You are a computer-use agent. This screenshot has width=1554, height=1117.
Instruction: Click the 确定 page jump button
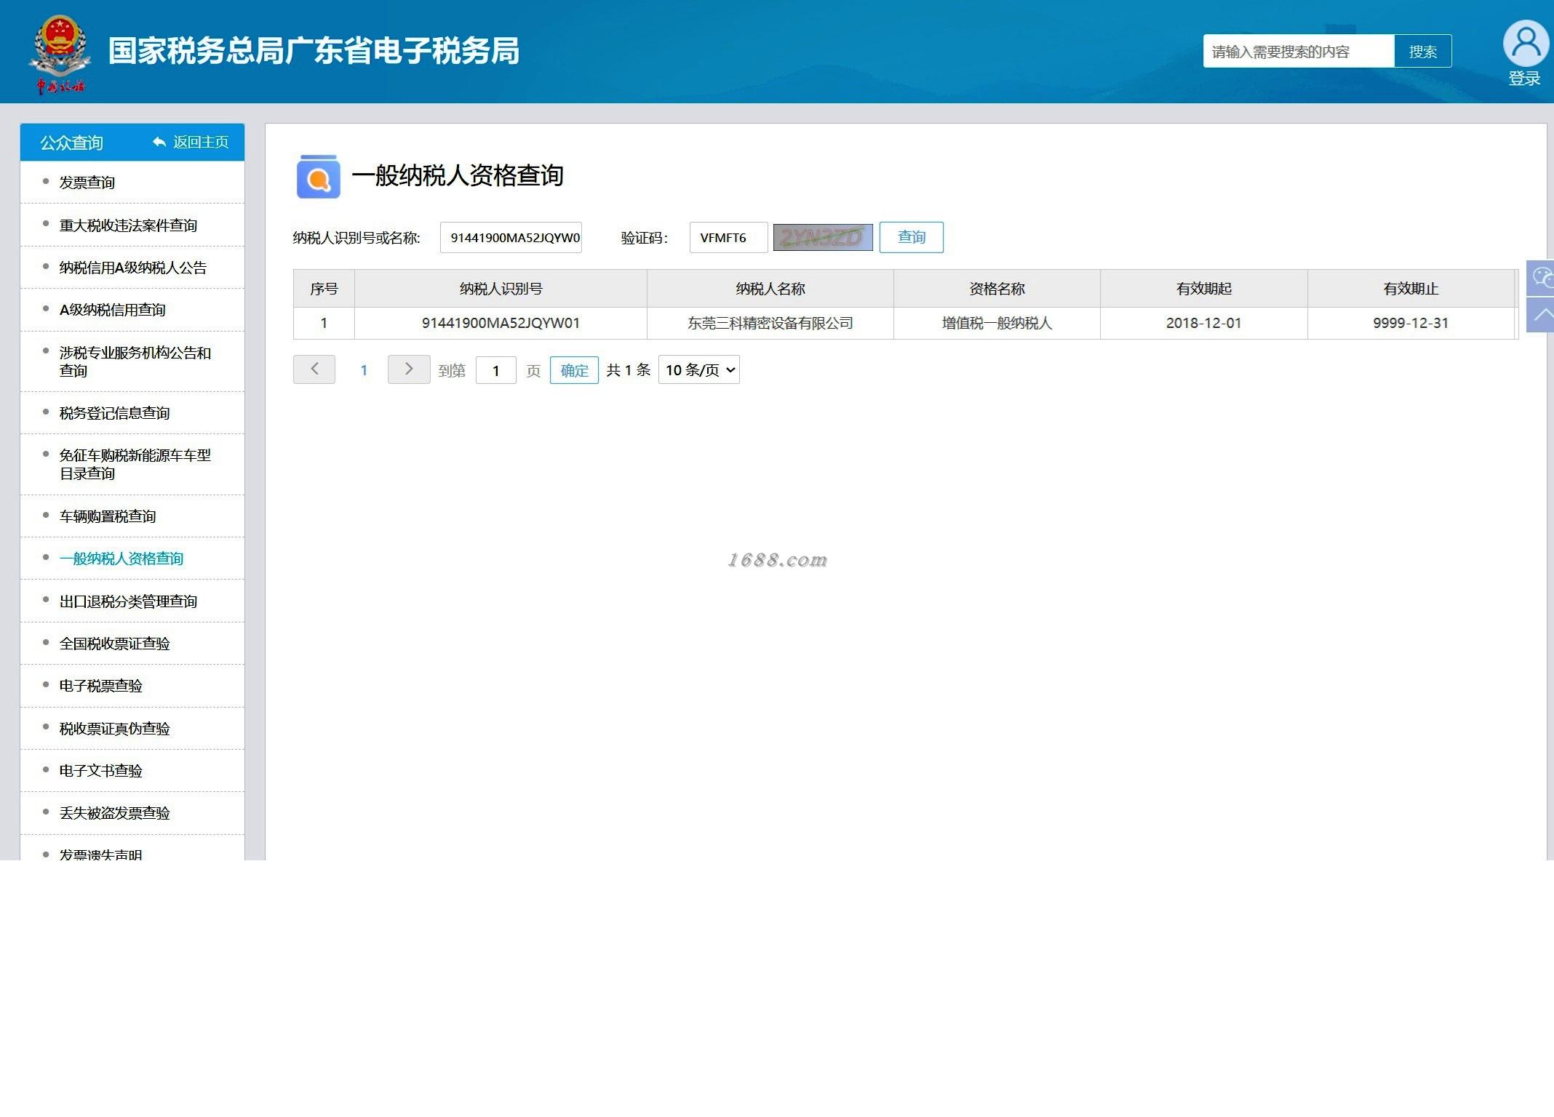[574, 370]
